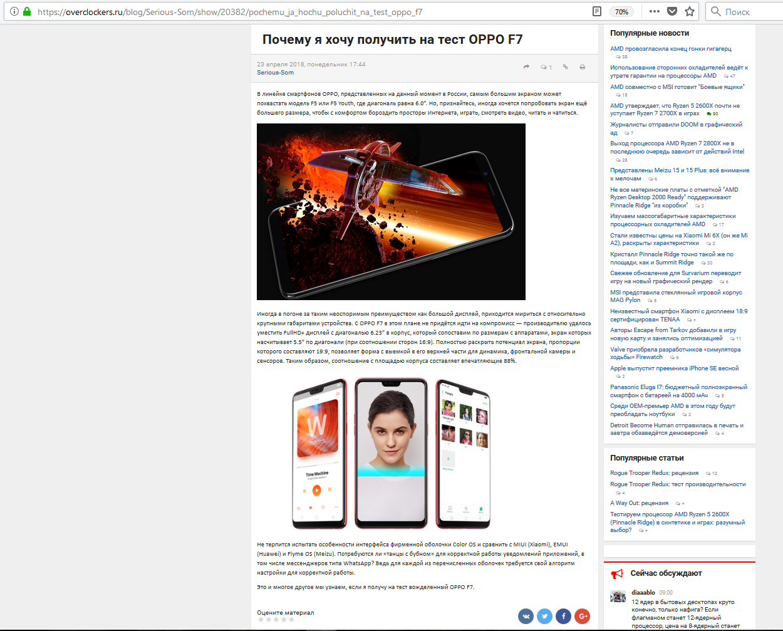Open news about AMD cooler weight and size

pos(673,220)
